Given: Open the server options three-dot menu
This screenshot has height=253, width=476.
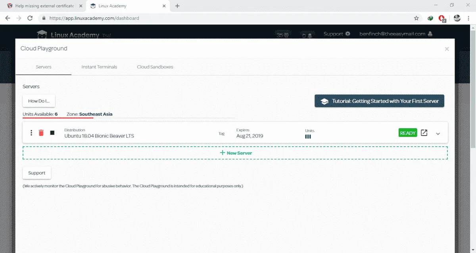Looking at the screenshot, I should [31, 133].
